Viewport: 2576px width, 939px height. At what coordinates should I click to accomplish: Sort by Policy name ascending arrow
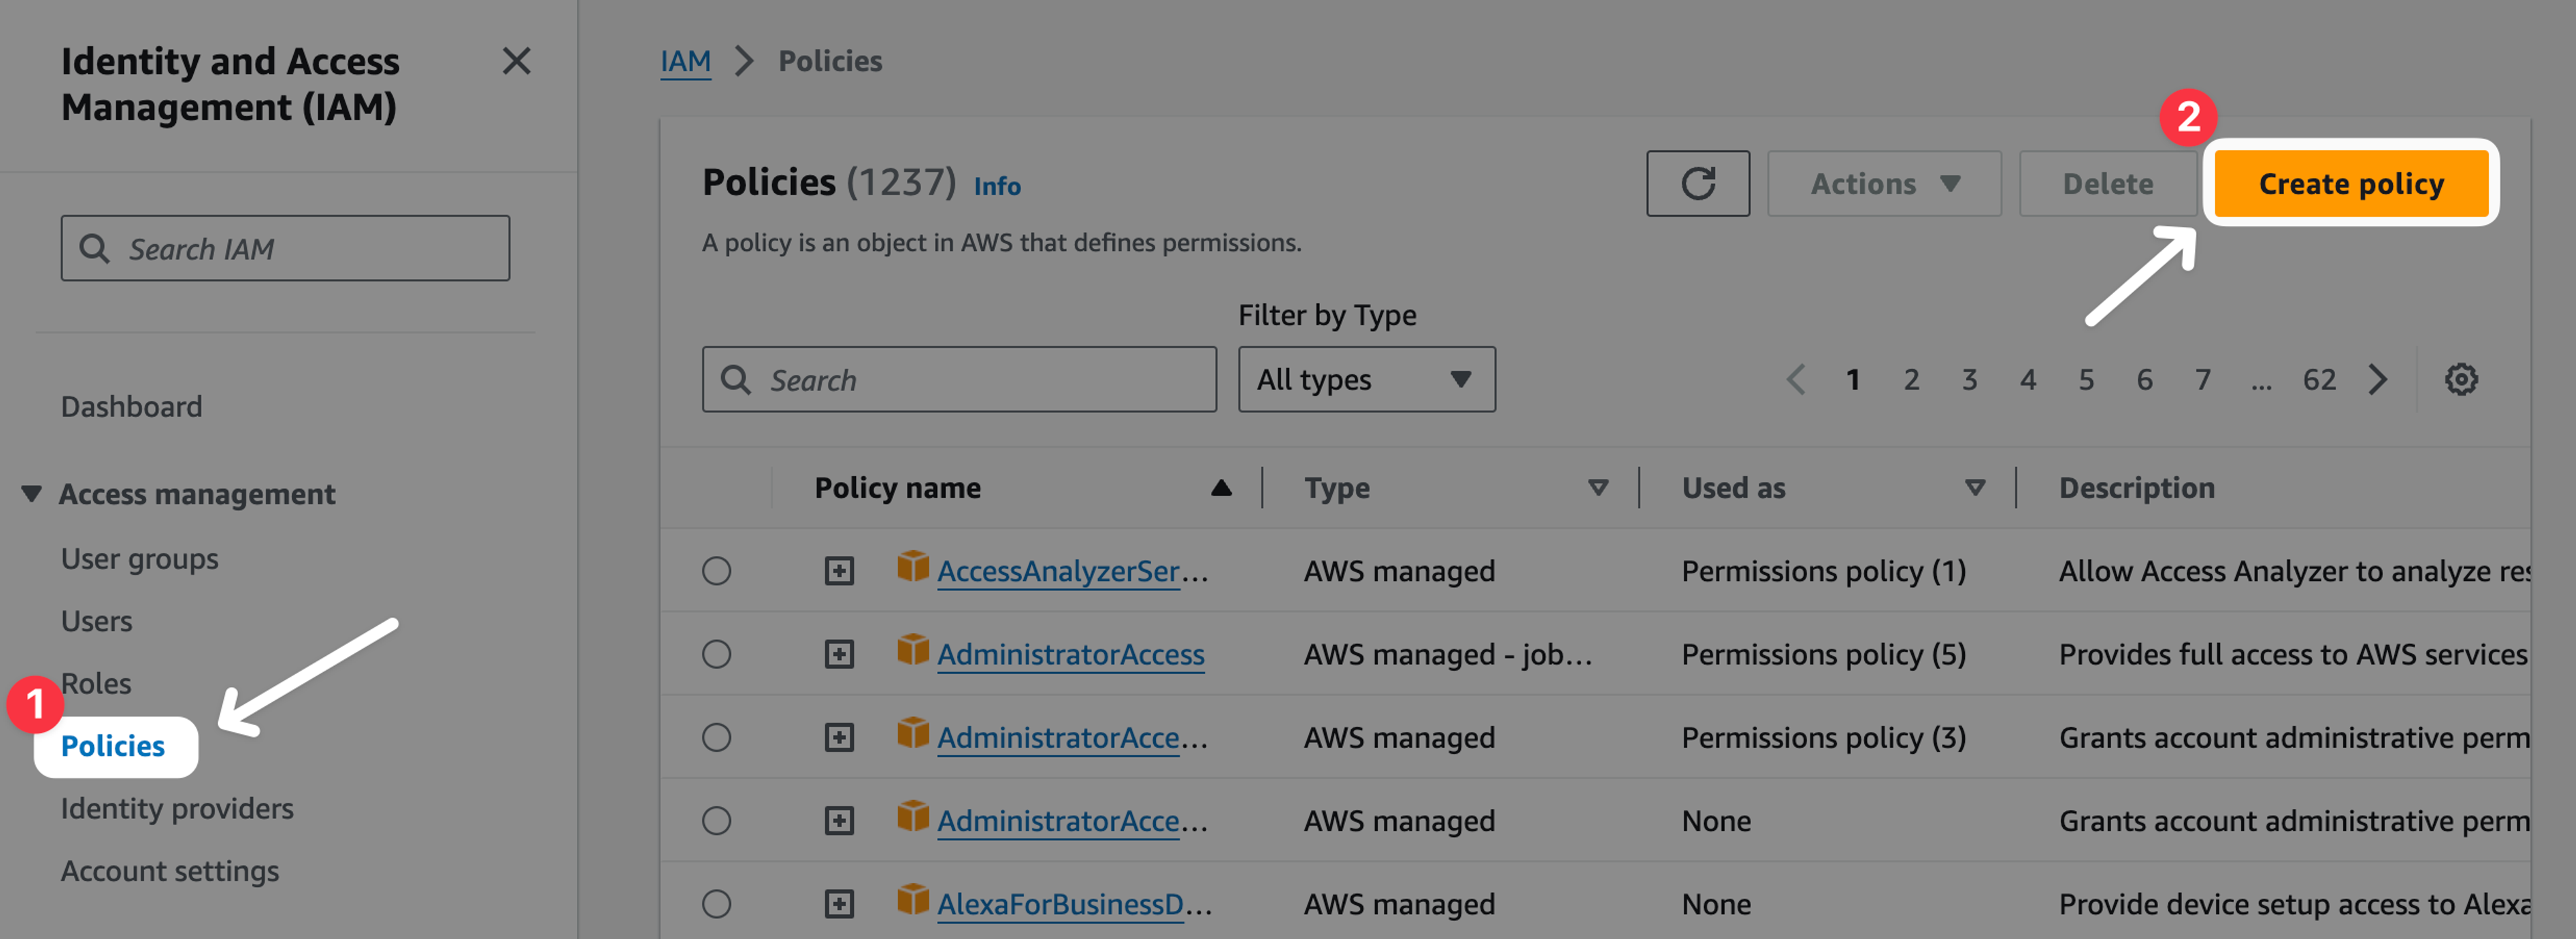point(1220,488)
